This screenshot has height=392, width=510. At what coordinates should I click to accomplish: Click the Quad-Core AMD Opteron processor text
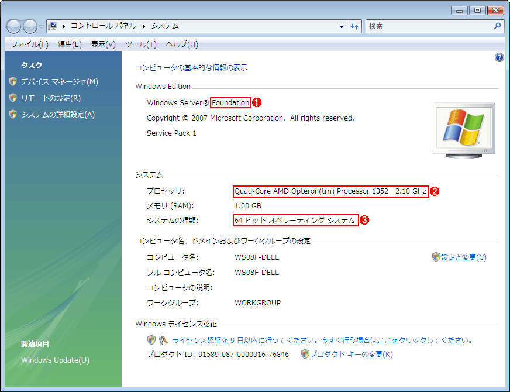[330, 191]
